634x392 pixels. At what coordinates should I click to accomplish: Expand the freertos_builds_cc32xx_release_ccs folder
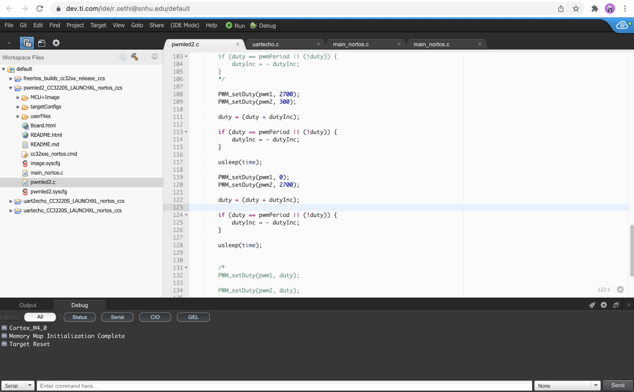pos(11,78)
